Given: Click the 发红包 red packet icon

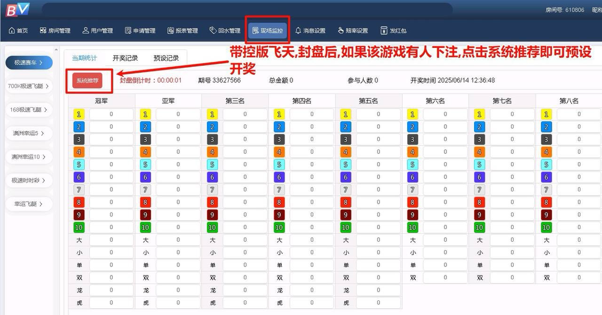Looking at the screenshot, I should pyautogui.click(x=384, y=31).
